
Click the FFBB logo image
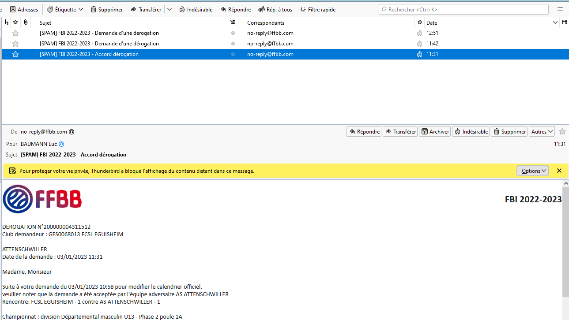42,199
